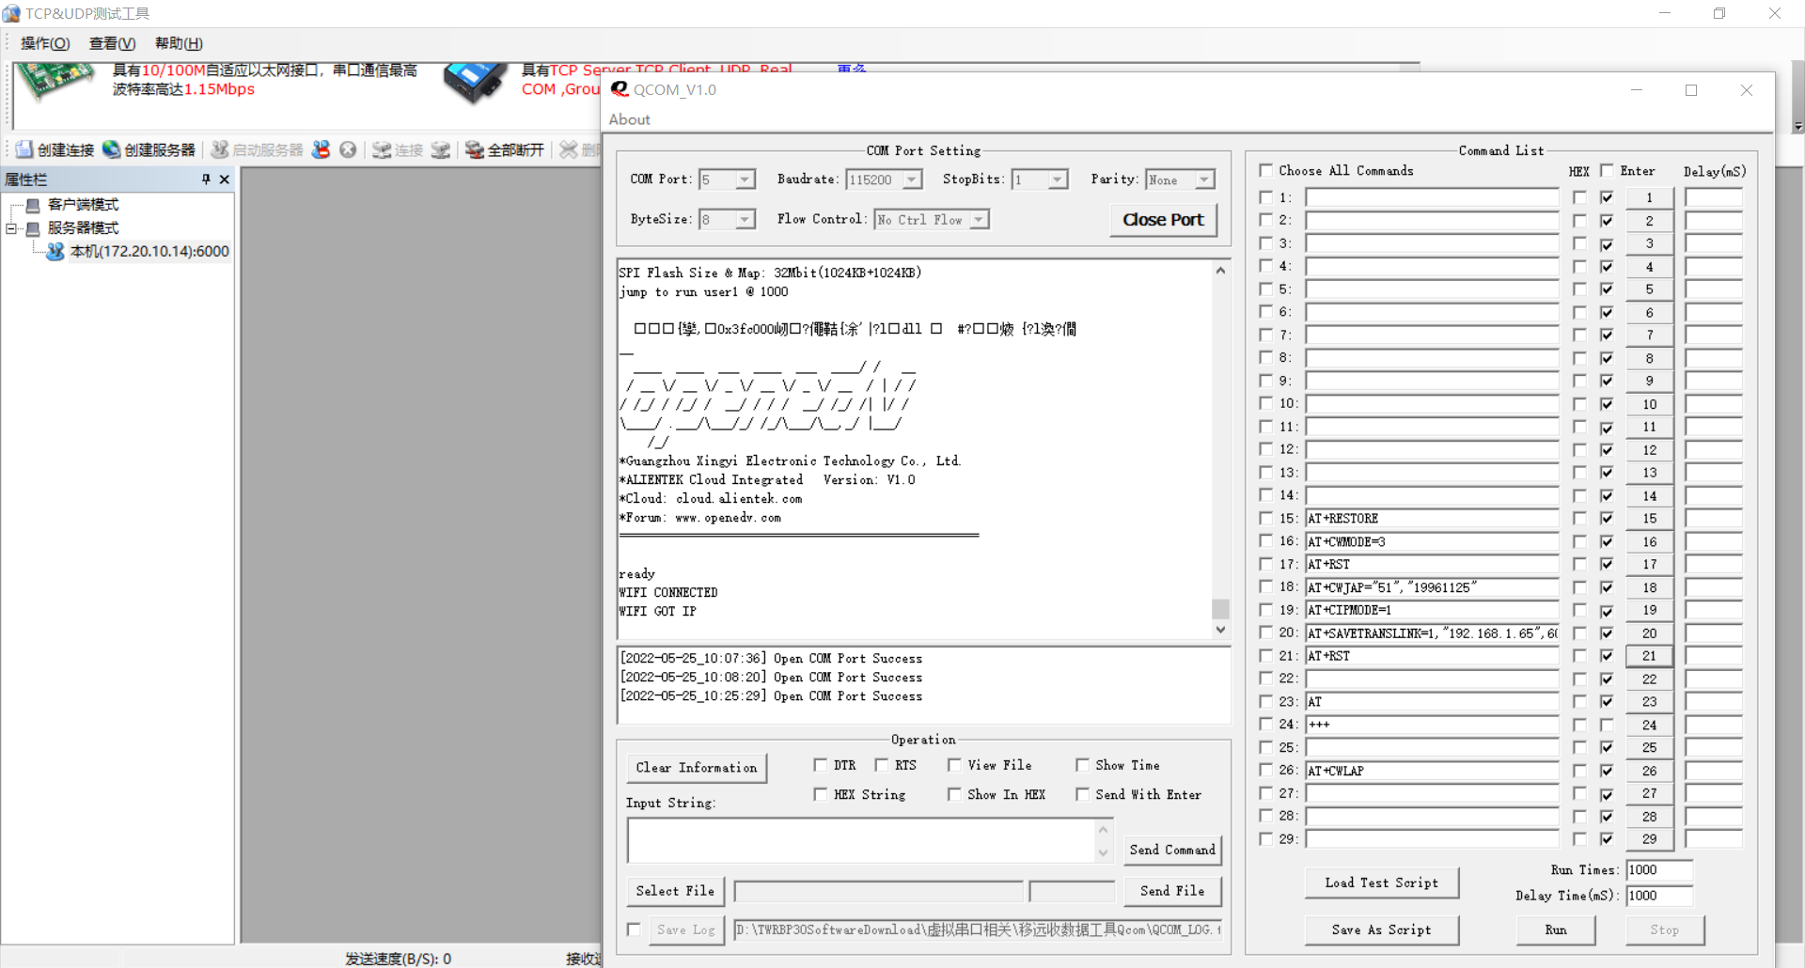
Task: Click the 全部断开 (disconnect all) toolbar icon
Action: point(474,149)
